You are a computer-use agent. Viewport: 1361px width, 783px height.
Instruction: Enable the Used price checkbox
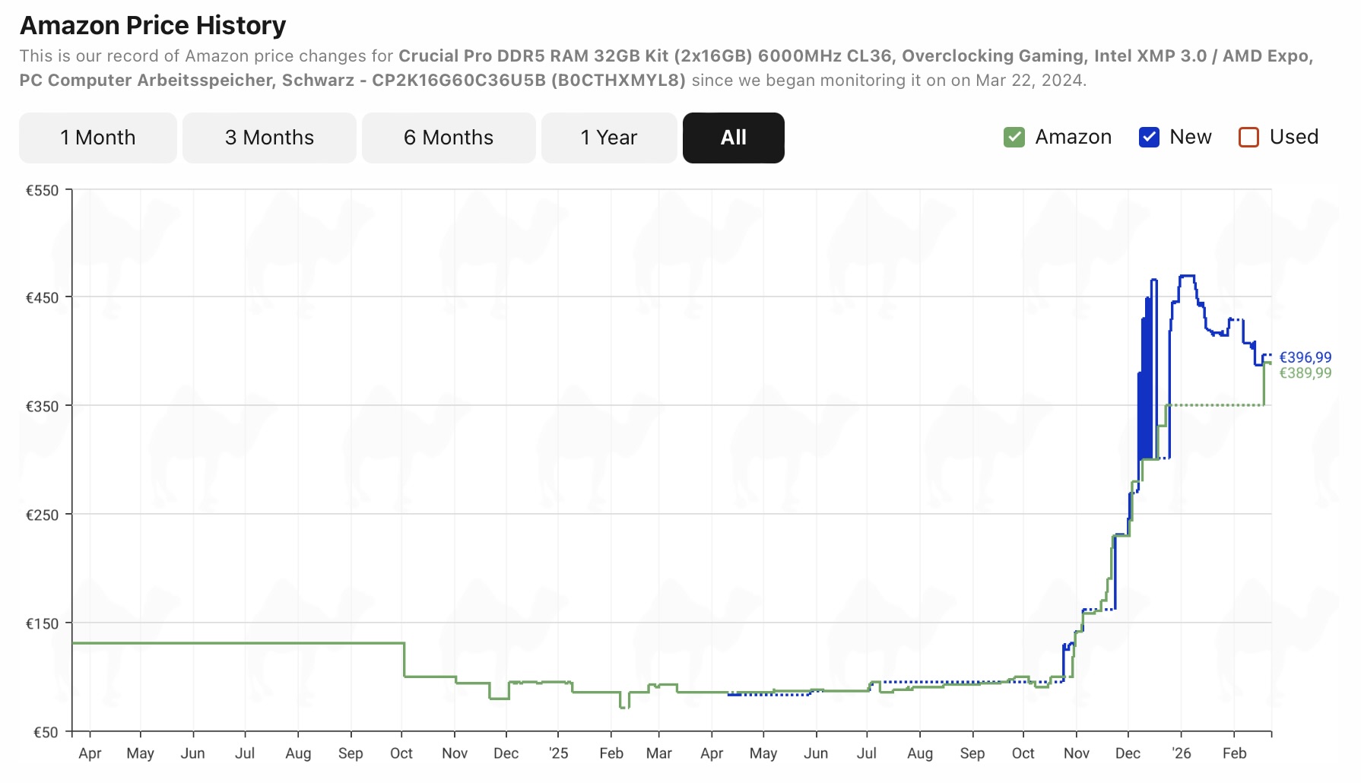click(x=1248, y=138)
